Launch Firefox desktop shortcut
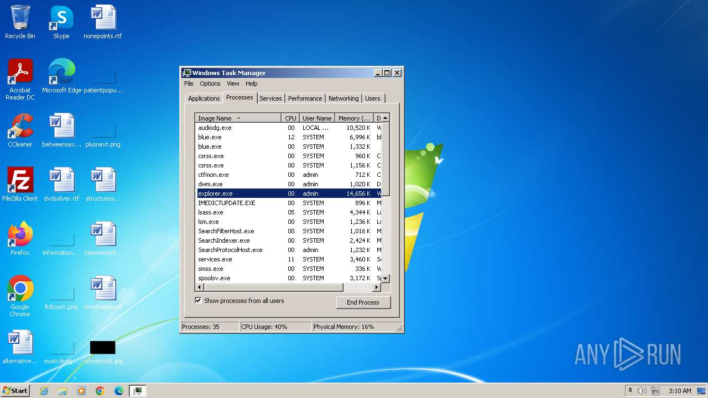Viewport: 708px width, 398px height. tap(20, 239)
